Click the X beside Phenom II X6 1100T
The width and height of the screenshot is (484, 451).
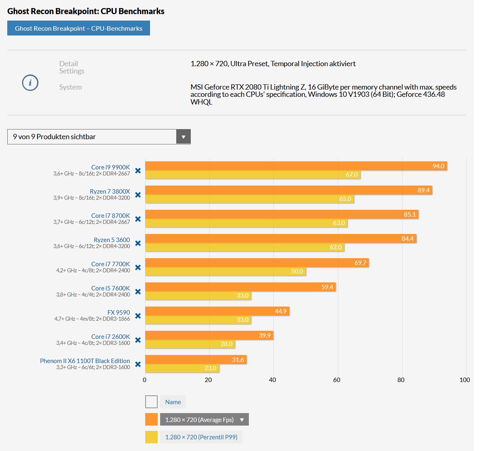tap(138, 364)
